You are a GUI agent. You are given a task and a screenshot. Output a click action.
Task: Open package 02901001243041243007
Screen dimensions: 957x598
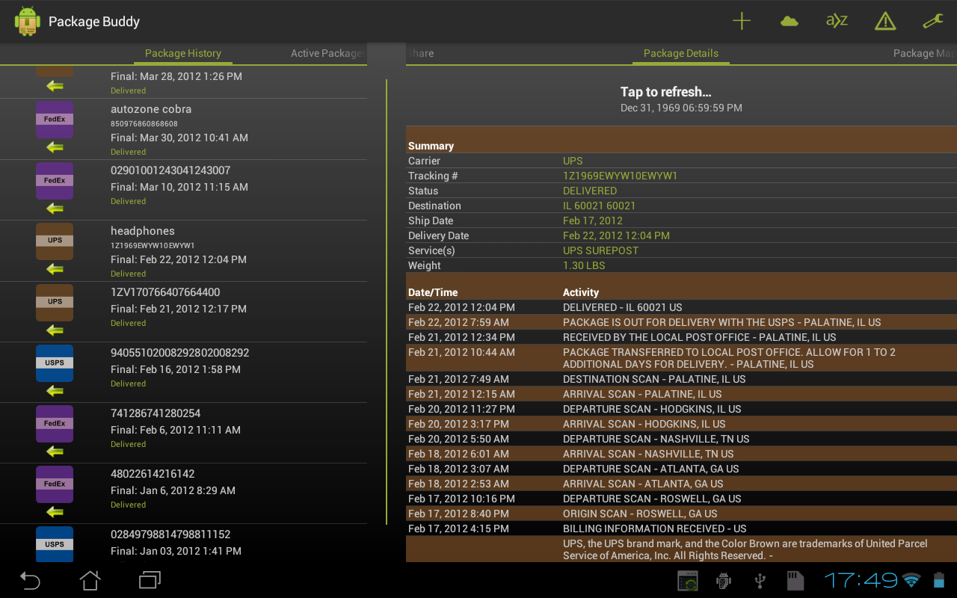click(x=183, y=190)
